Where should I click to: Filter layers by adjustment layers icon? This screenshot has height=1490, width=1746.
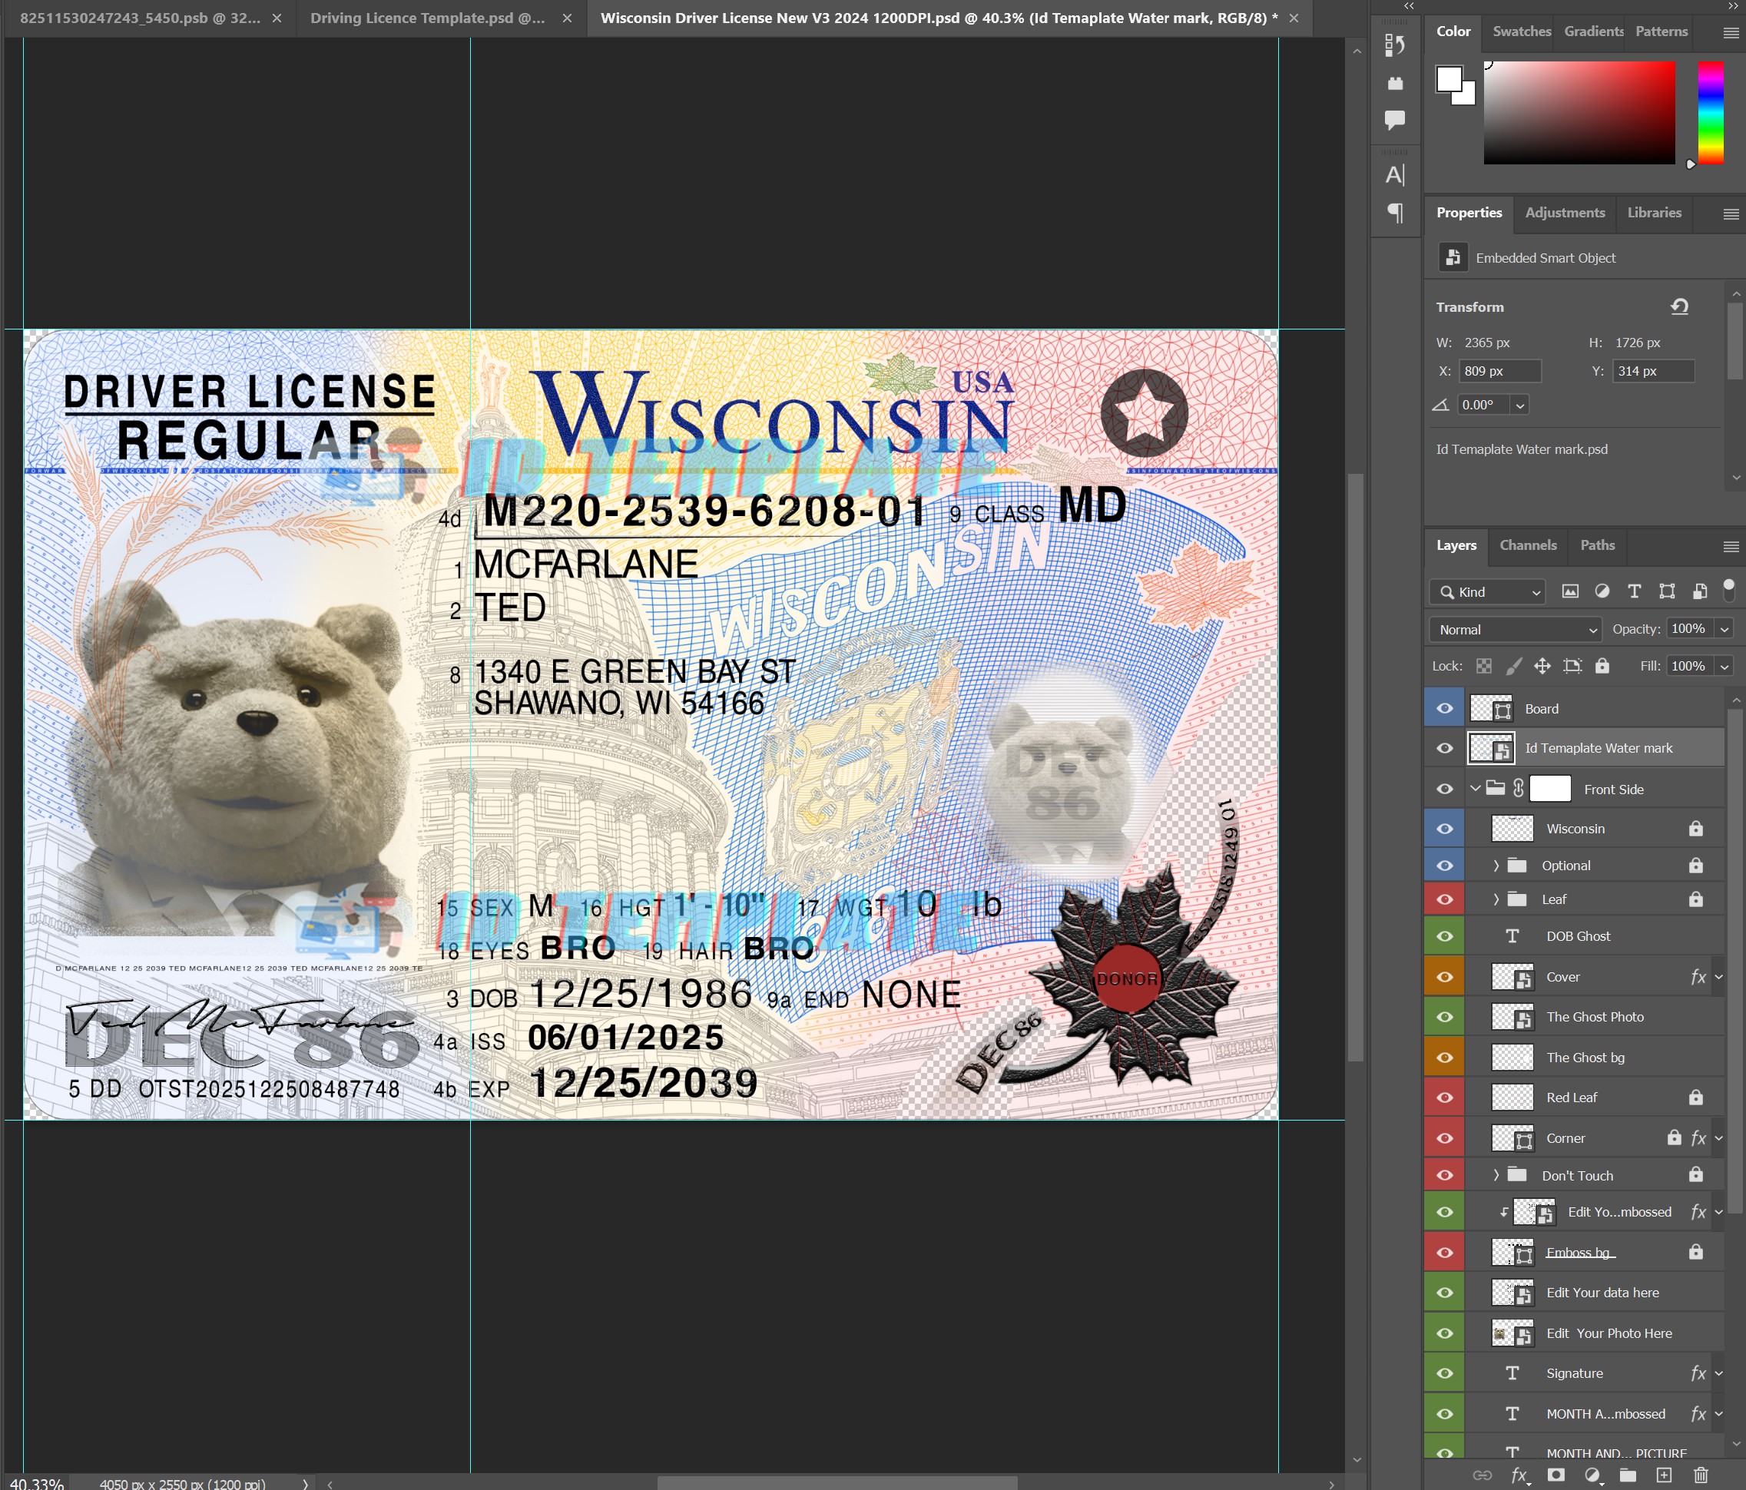coord(1602,591)
